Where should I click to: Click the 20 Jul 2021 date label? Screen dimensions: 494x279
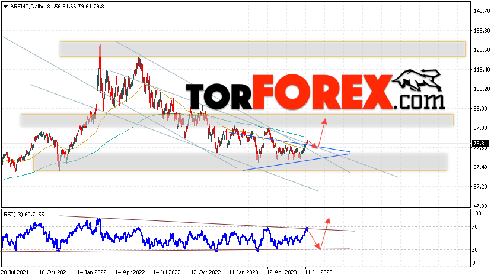click(15, 272)
